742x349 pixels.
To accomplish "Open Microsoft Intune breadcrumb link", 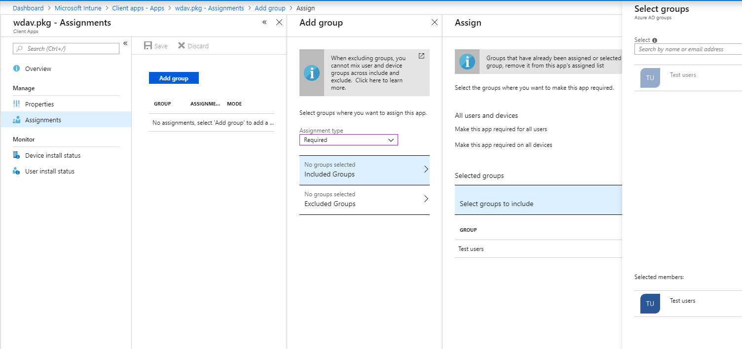I will pos(78,8).
